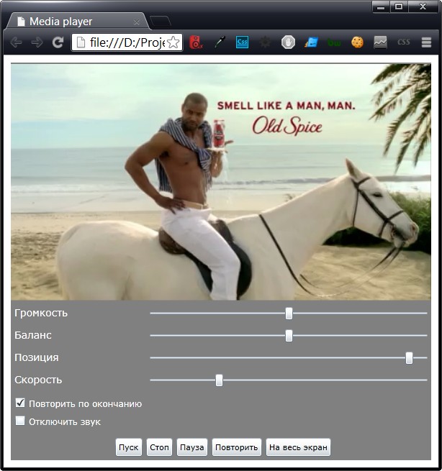Click the blue Css extension icon

click(242, 42)
